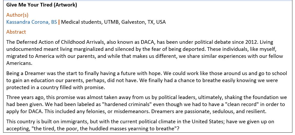Click the orange separator bar after author name
Image resolution: width=295 pixels, height=135 pixels.
tap(59, 22)
